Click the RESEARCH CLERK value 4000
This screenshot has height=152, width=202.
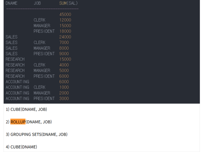[64, 65]
